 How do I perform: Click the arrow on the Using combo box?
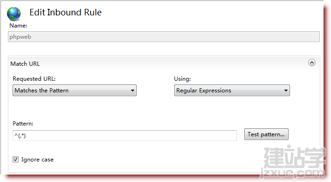(x=286, y=91)
